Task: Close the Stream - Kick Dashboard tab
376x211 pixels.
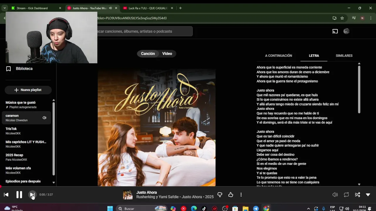Action: click(60, 8)
